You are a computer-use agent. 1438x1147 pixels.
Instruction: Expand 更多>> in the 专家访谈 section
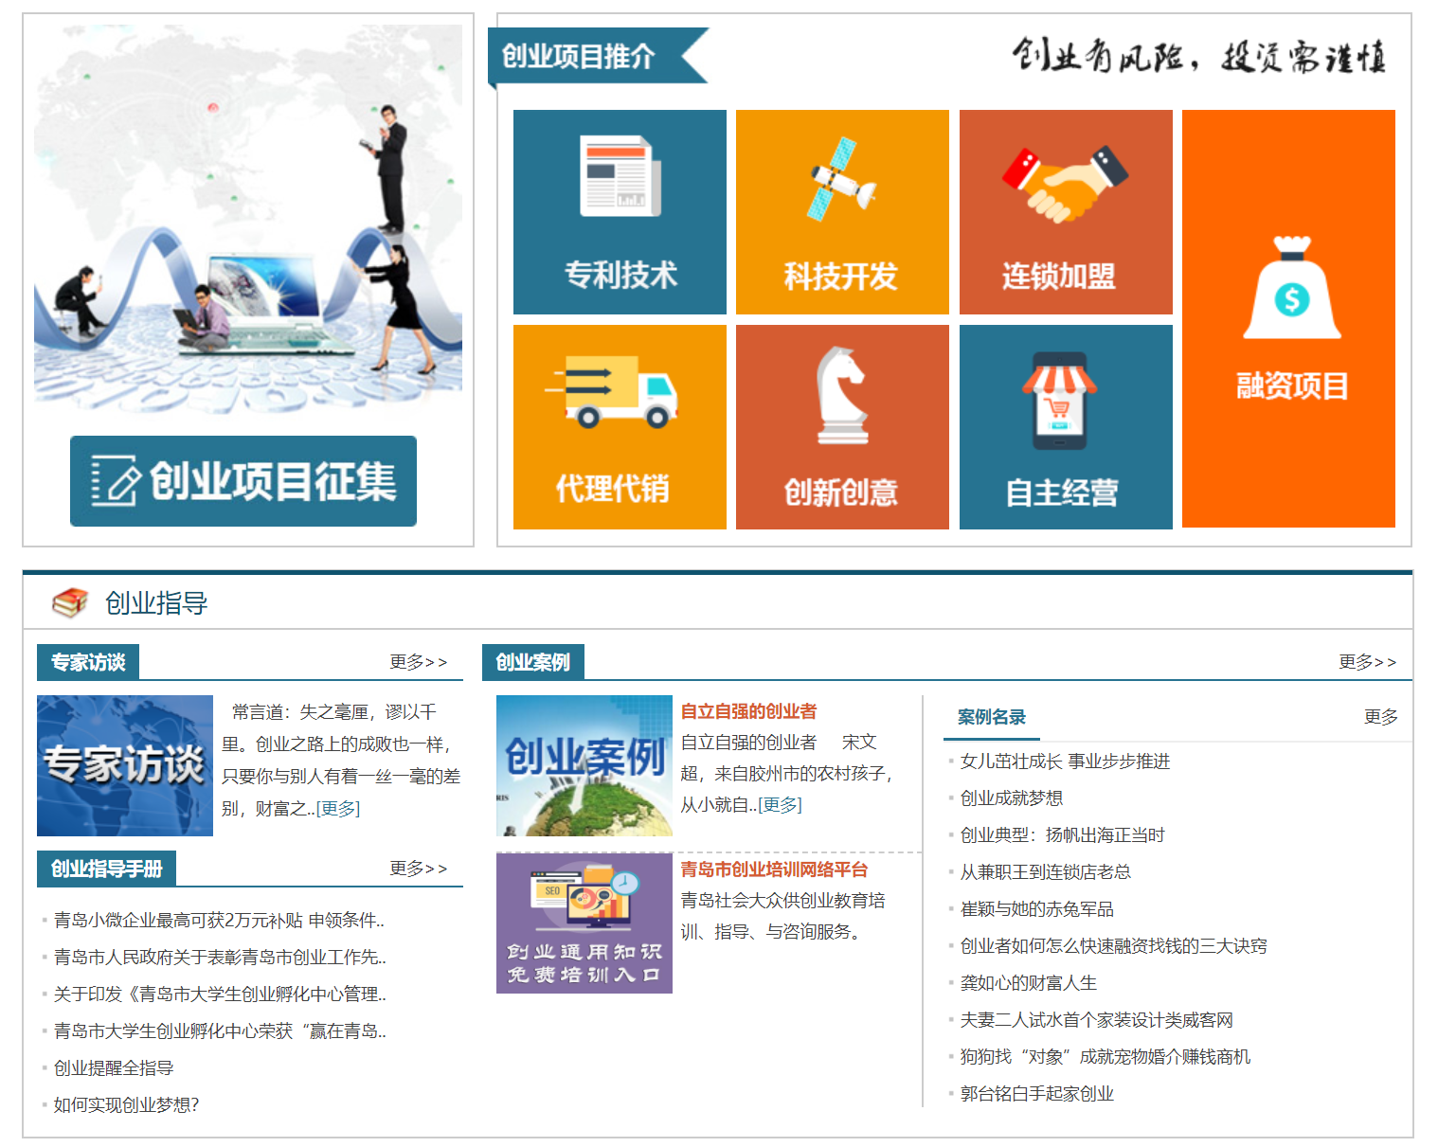point(418,662)
